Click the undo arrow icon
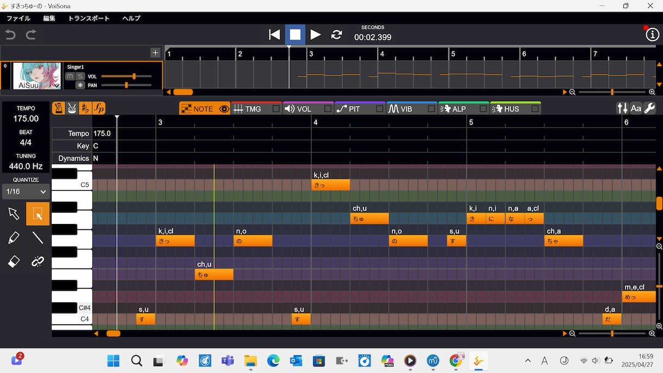 [x=10, y=35]
